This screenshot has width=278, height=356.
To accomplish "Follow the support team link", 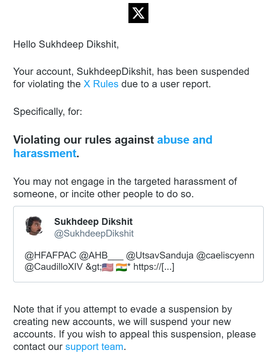I will point(94,347).
